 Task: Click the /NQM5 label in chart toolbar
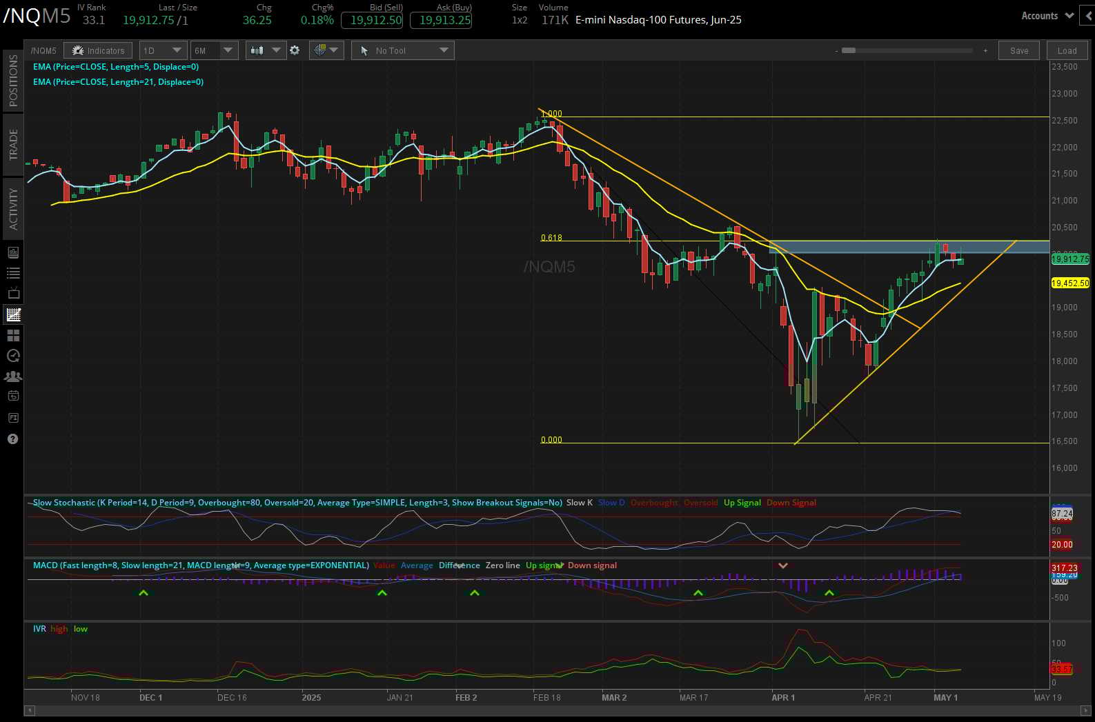pos(43,51)
